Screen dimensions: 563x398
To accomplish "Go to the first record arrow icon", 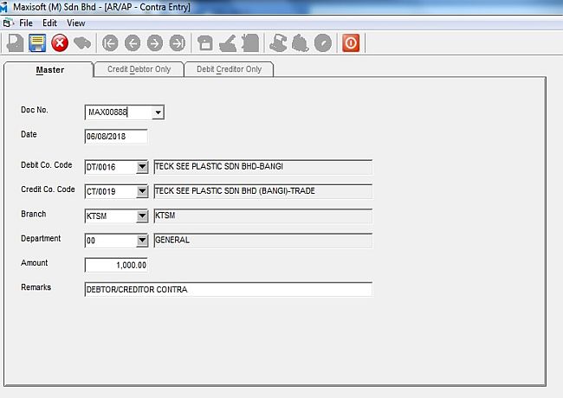I will 110,42.
